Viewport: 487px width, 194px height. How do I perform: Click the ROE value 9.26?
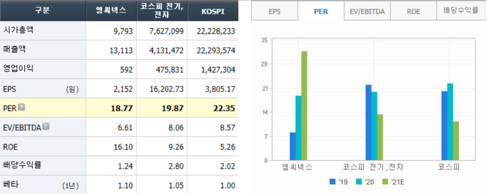tap(176, 147)
